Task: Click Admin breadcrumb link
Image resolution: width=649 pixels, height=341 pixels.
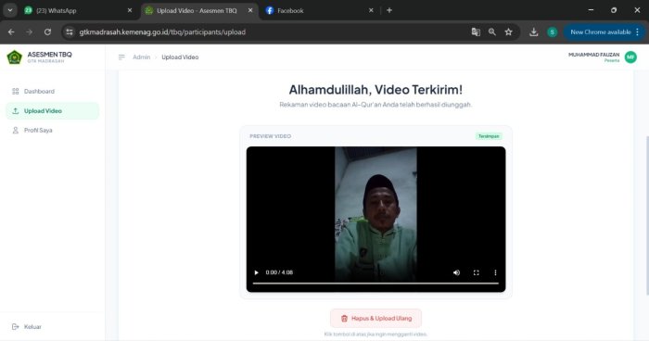Action: pos(142,57)
